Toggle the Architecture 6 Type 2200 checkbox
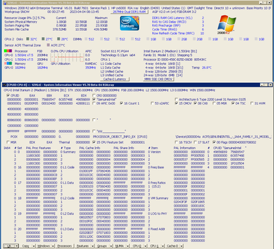274x249 pixels. pyautogui.click(x=176, y=99)
